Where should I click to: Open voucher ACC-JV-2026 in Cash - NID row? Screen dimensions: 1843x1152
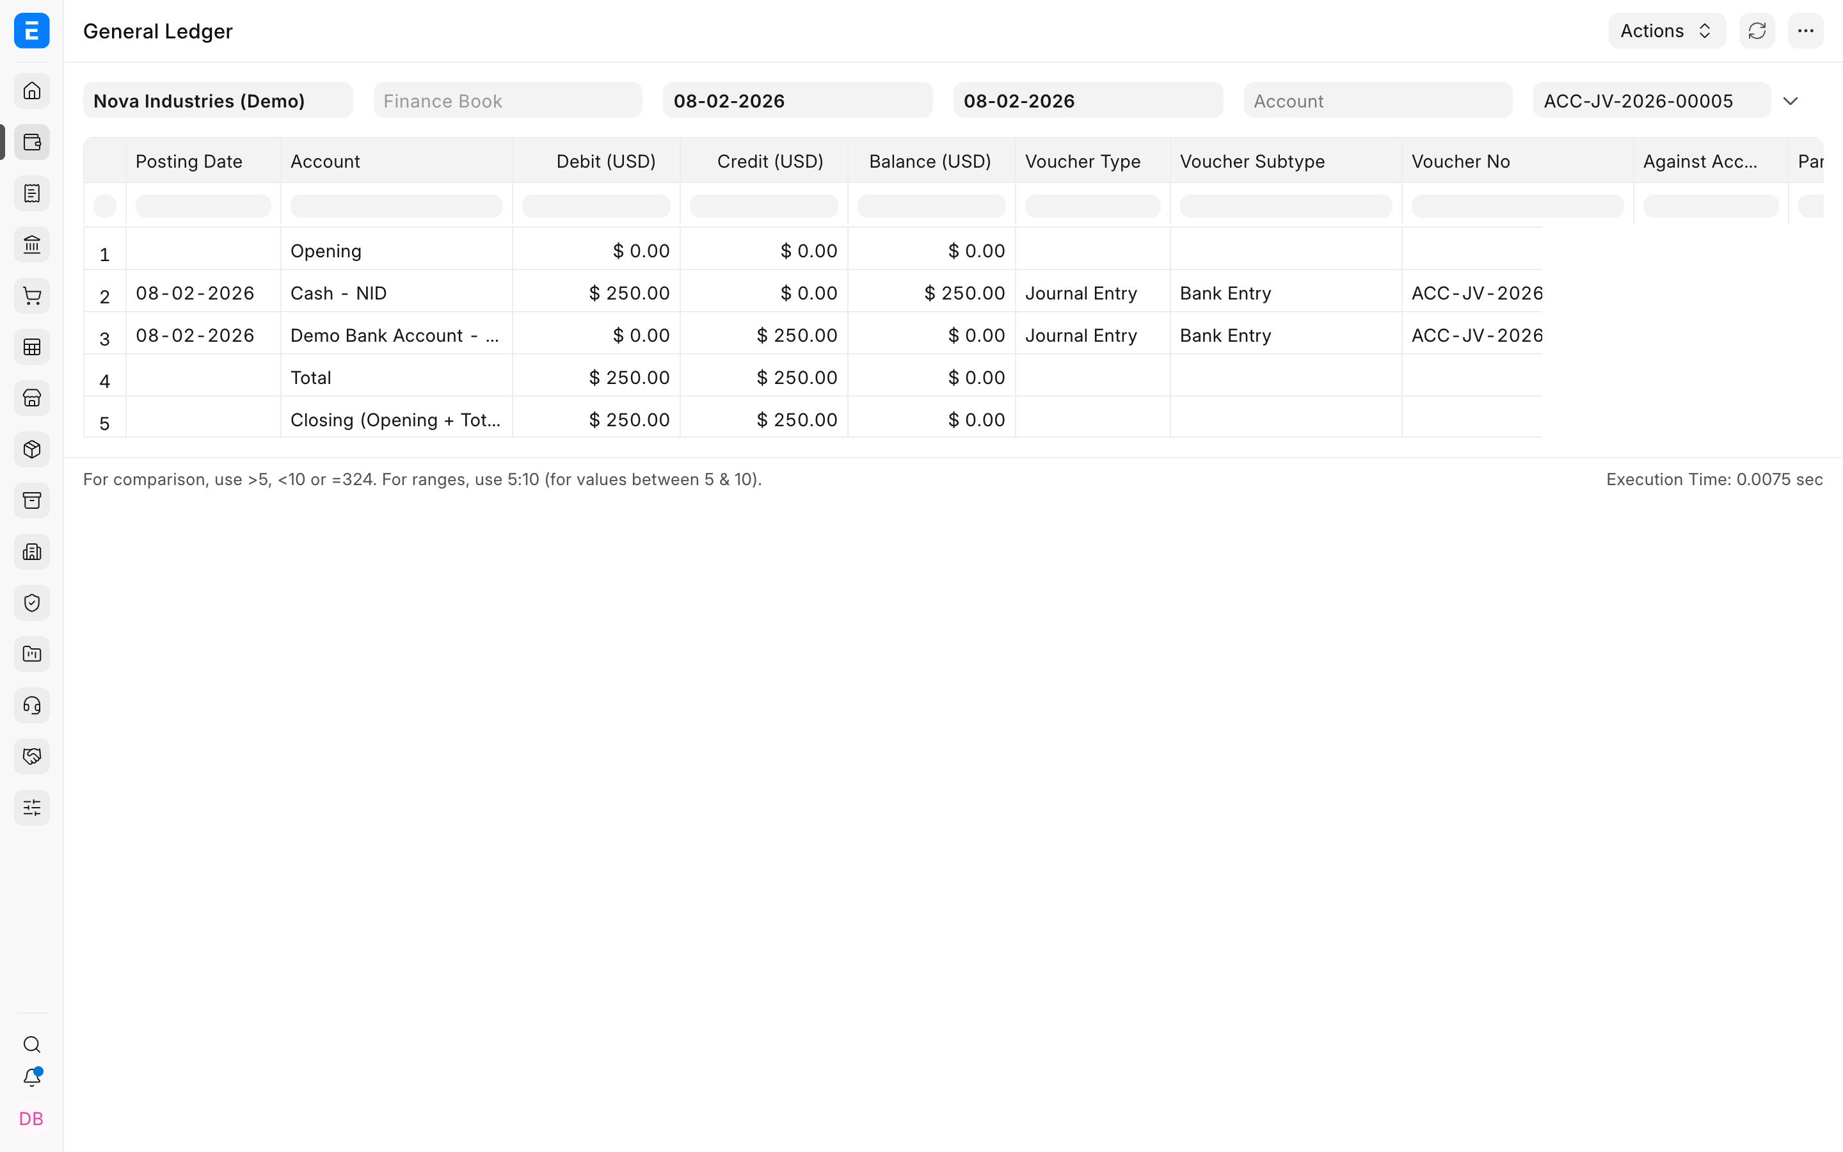point(1472,292)
